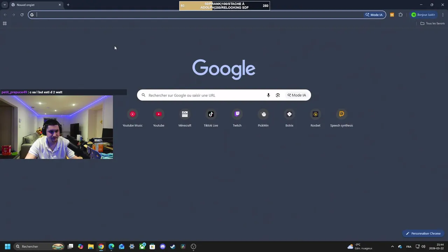This screenshot has width=448, height=252.
Task: Open the Extensions puzzle-piece menu
Action: (x=400, y=15)
